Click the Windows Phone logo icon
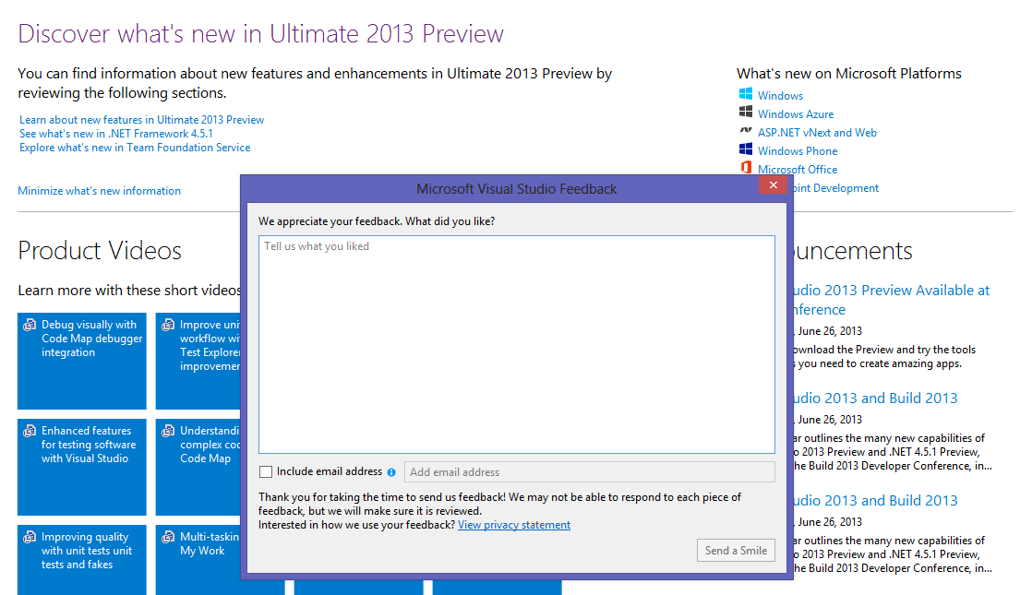The image size is (1032, 595). click(x=746, y=149)
